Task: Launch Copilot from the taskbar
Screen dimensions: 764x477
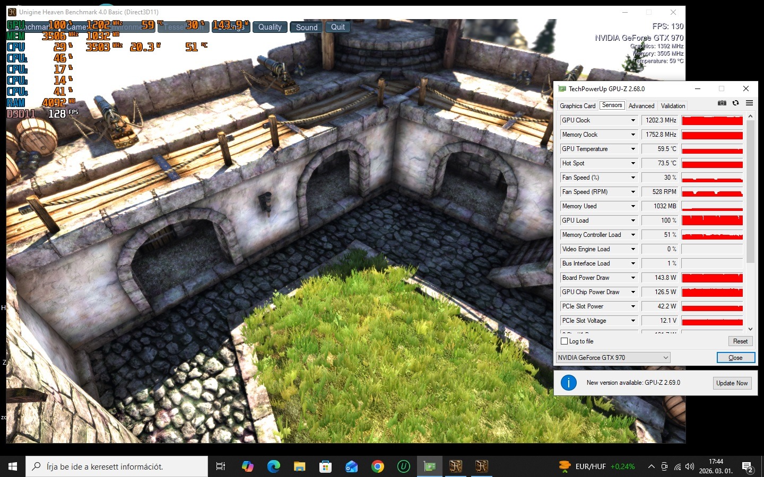Action: (247, 466)
